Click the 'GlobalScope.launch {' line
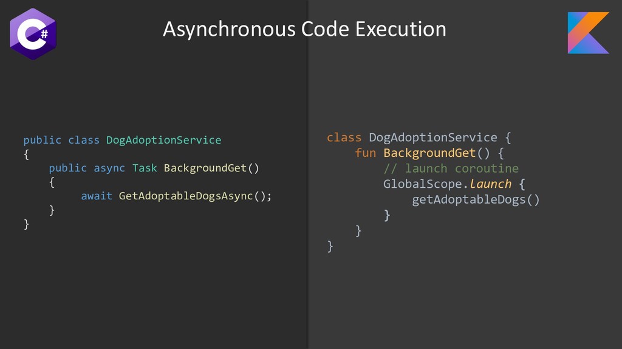Screen dimensions: 622x349 (x=454, y=184)
